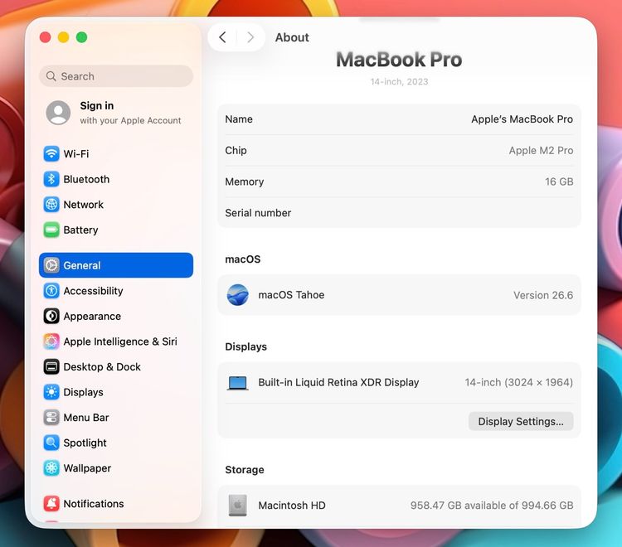Click Built-in Liquid Retina XDR Display text
Viewport: 622px width, 547px height.
338,383
